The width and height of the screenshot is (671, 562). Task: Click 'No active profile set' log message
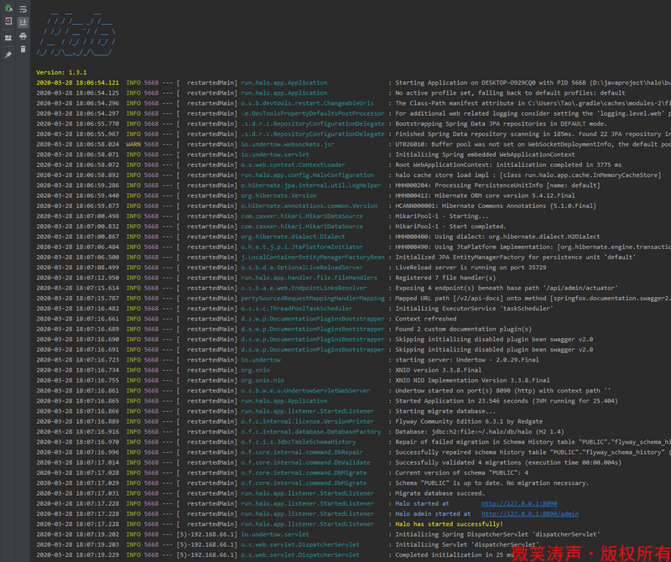coord(510,93)
